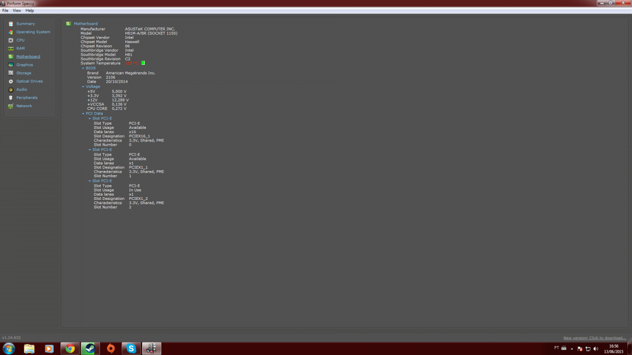The image size is (632, 355).
Task: Open Storage via its hard drive icon
Action: click(x=11, y=73)
